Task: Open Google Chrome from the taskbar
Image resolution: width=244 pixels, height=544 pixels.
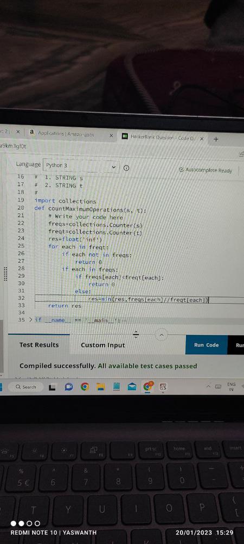Action: pos(85,386)
